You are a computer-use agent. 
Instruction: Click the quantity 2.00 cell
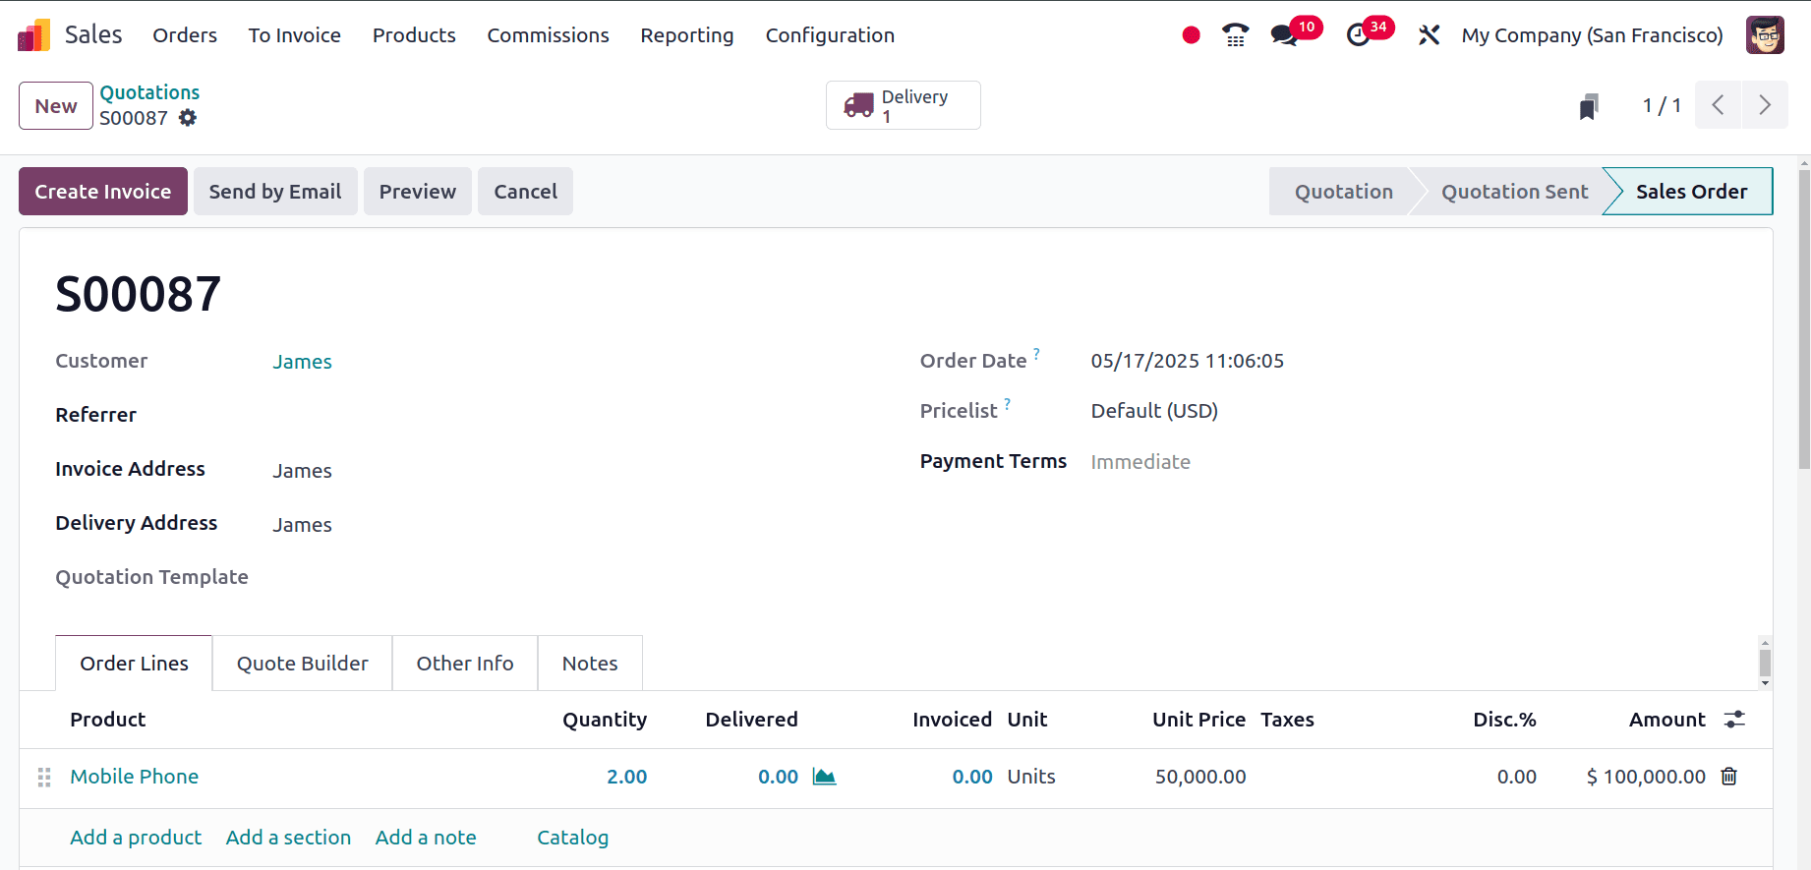pyautogui.click(x=626, y=777)
